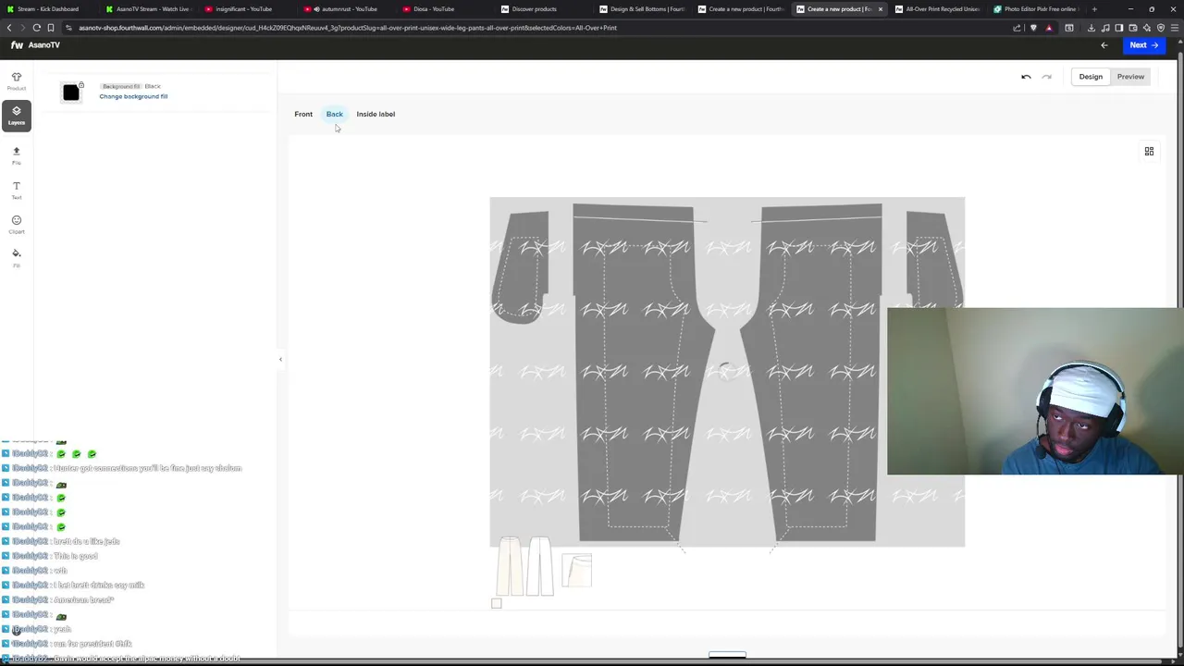Select the inside label view thumbnail
Image resolution: width=1184 pixels, height=666 pixels.
click(576, 570)
